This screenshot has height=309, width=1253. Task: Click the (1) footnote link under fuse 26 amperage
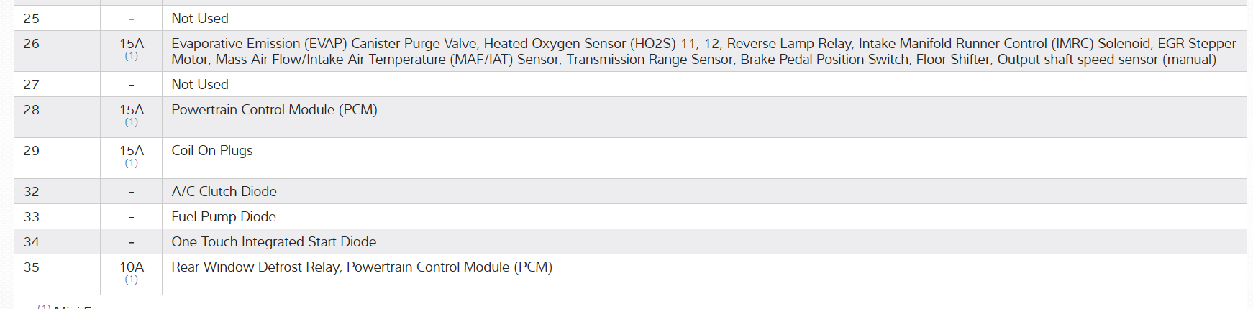click(x=131, y=56)
